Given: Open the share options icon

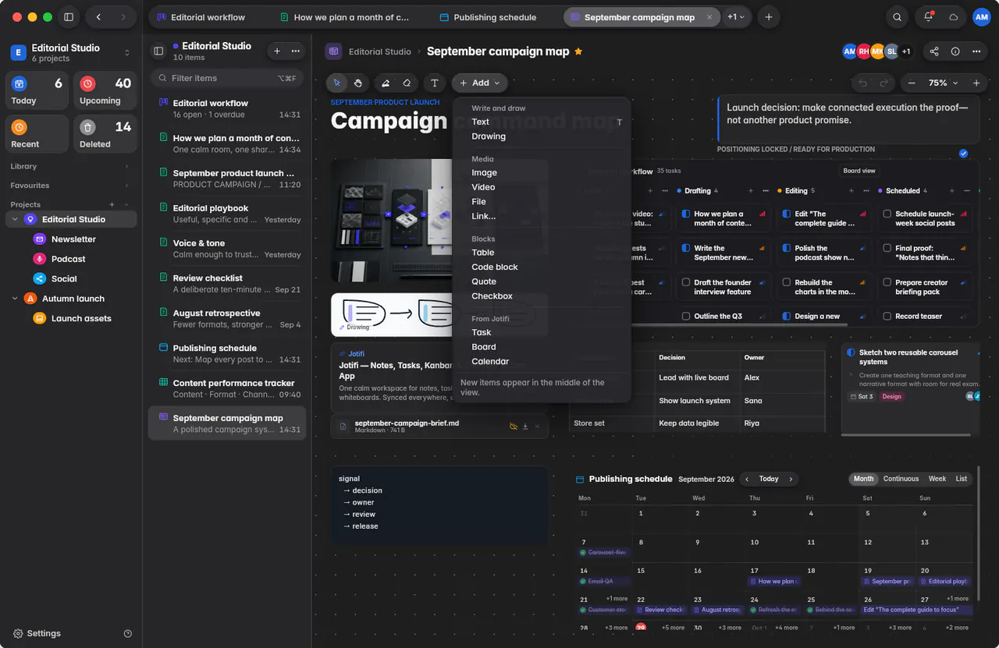Looking at the screenshot, I should [934, 51].
